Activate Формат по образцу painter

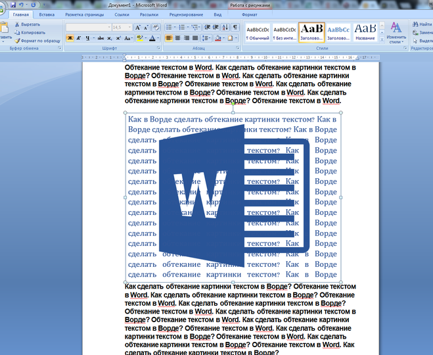click(37, 41)
